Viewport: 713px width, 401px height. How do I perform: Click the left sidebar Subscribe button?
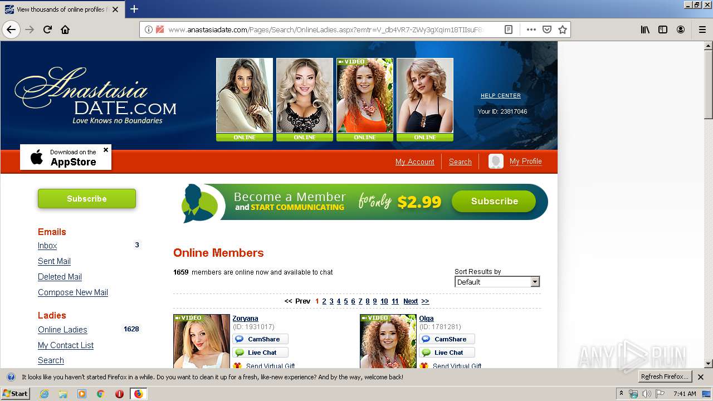pos(87,199)
